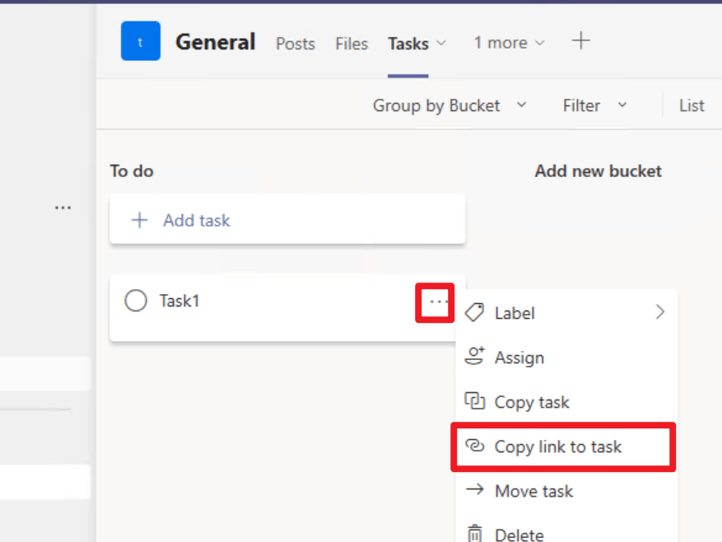This screenshot has height=542, width=722.
Task: Open the left sidebar ellipsis menu
Action: coord(63,208)
